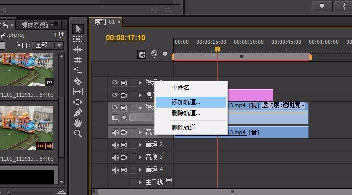The image size is (352, 195).
Task: Open the 入口 全部 dropdown
Action: [48, 46]
